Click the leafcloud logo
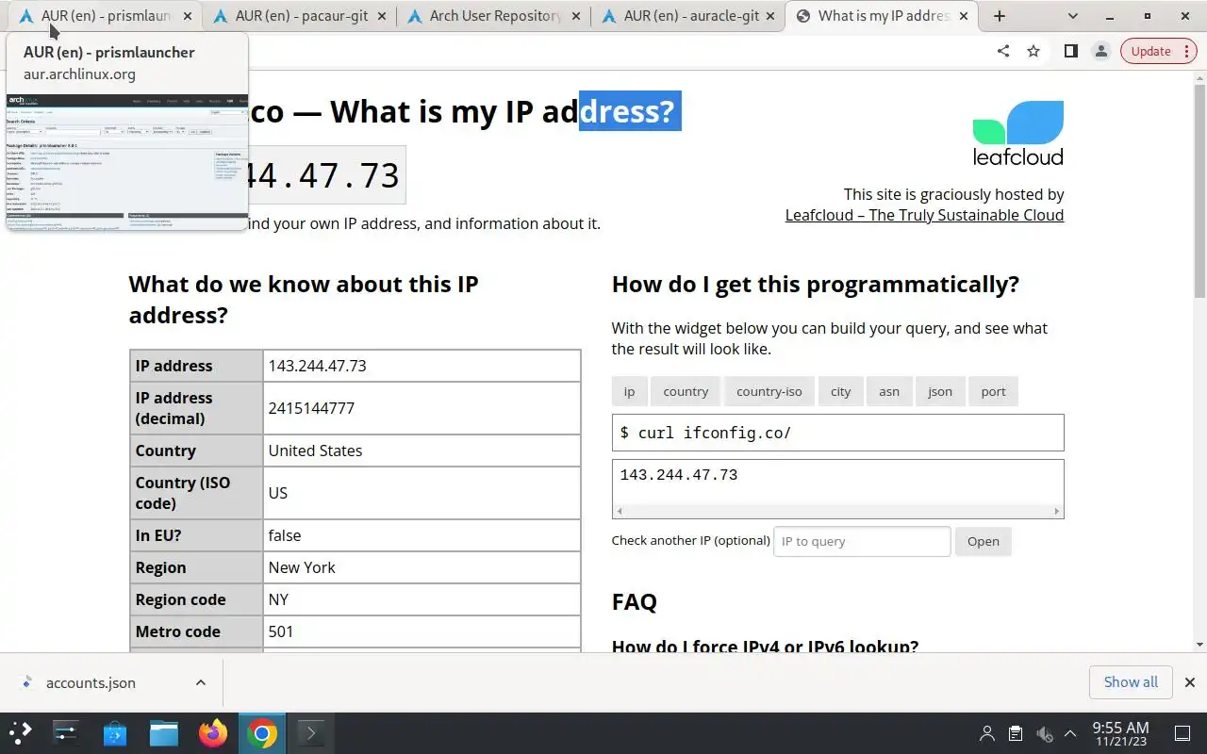 pyautogui.click(x=1017, y=133)
